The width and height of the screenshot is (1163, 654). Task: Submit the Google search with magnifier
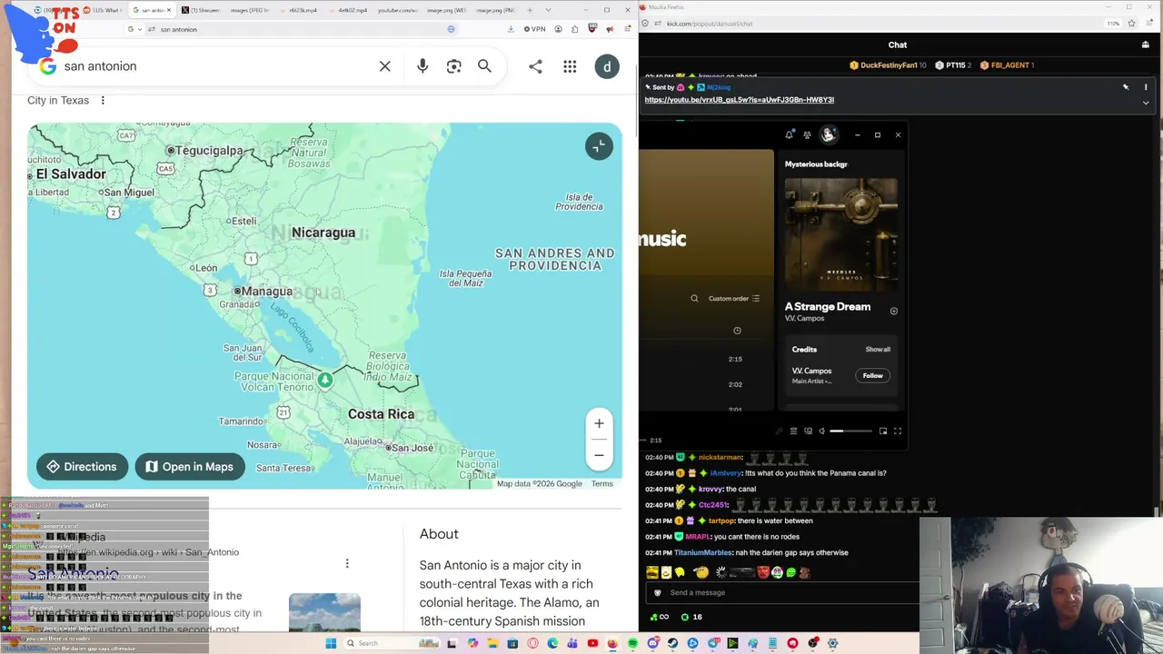pyautogui.click(x=484, y=66)
